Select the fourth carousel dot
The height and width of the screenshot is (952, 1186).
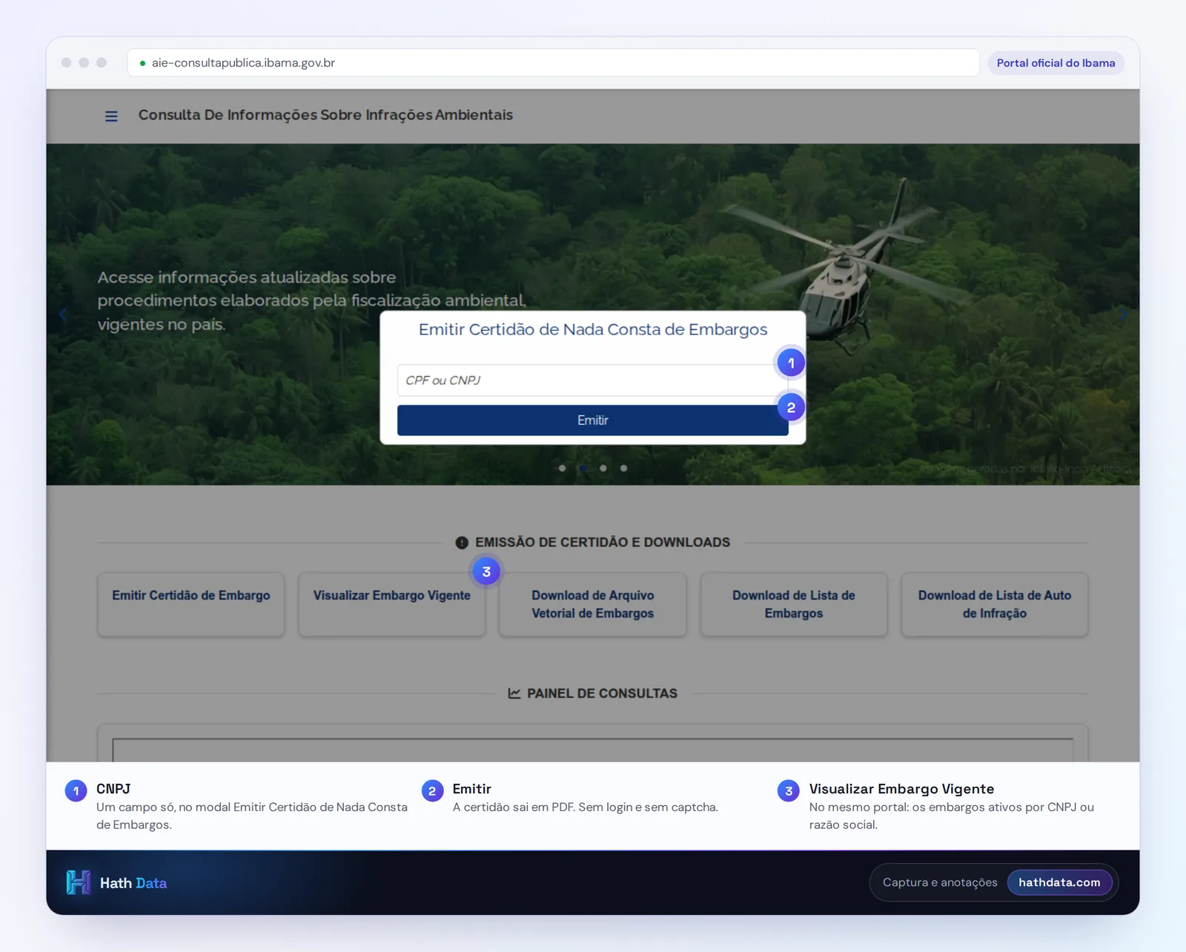tap(624, 468)
